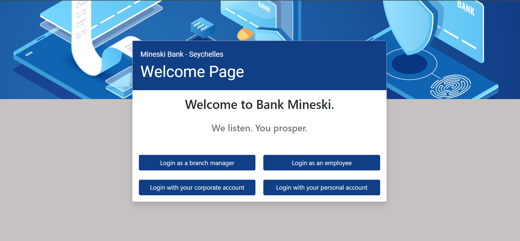Click the We listen. You prosper. tagline
The image size is (520, 241).
[259, 128]
